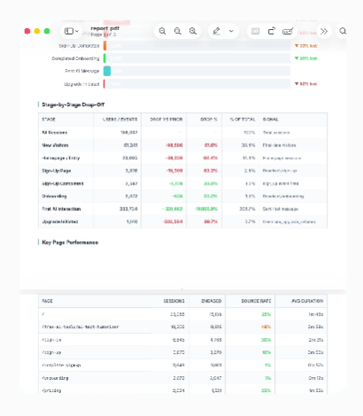The image size is (363, 416).
Task: Click the STAGE column header
Action: 49,119
